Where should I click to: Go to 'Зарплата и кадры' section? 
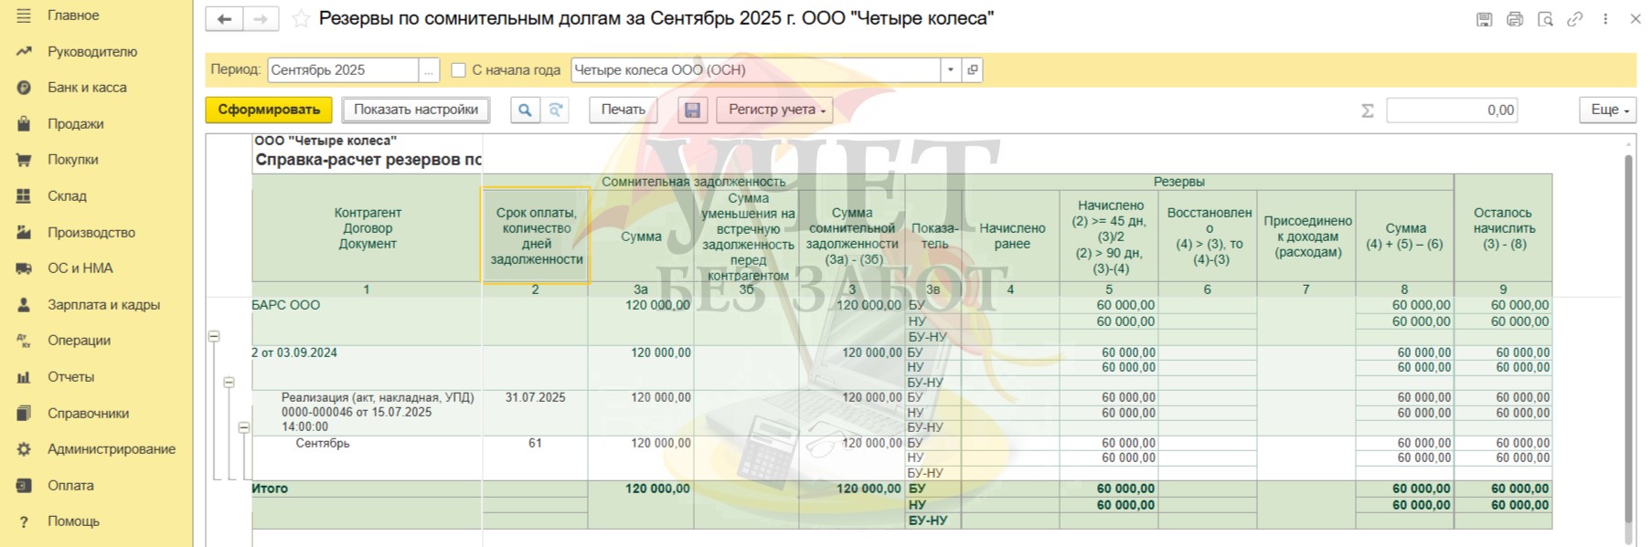(x=103, y=305)
